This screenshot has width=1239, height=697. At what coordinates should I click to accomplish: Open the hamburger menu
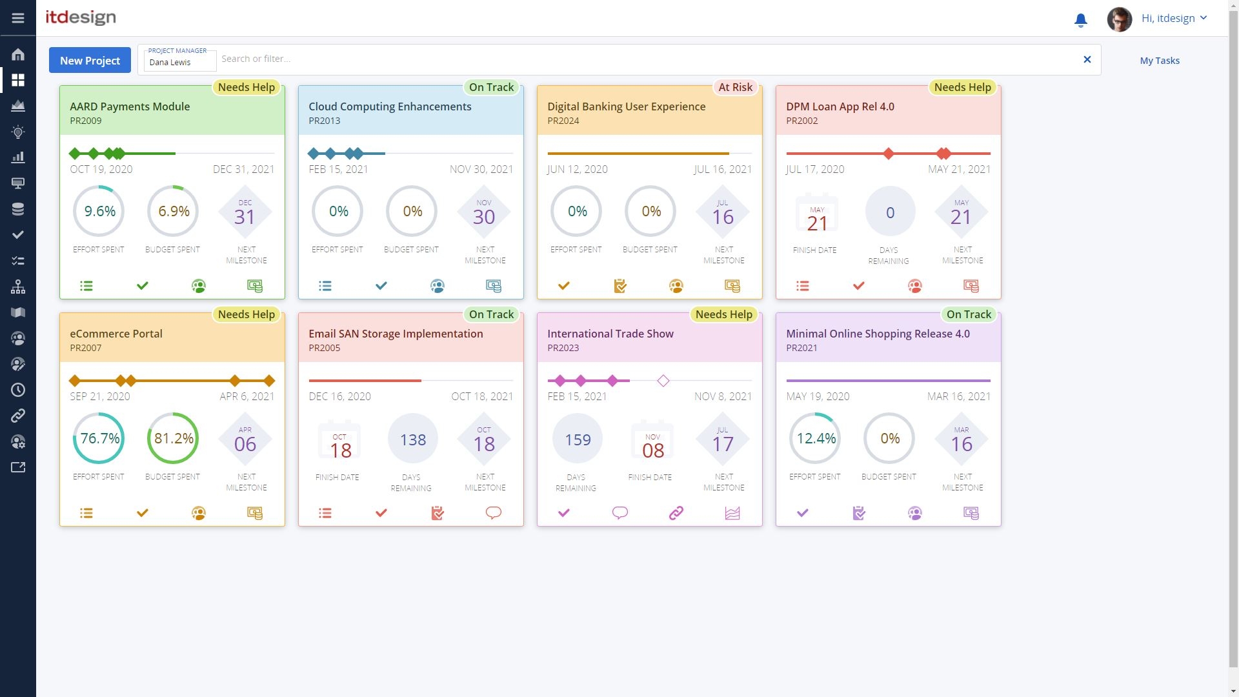pos(18,18)
